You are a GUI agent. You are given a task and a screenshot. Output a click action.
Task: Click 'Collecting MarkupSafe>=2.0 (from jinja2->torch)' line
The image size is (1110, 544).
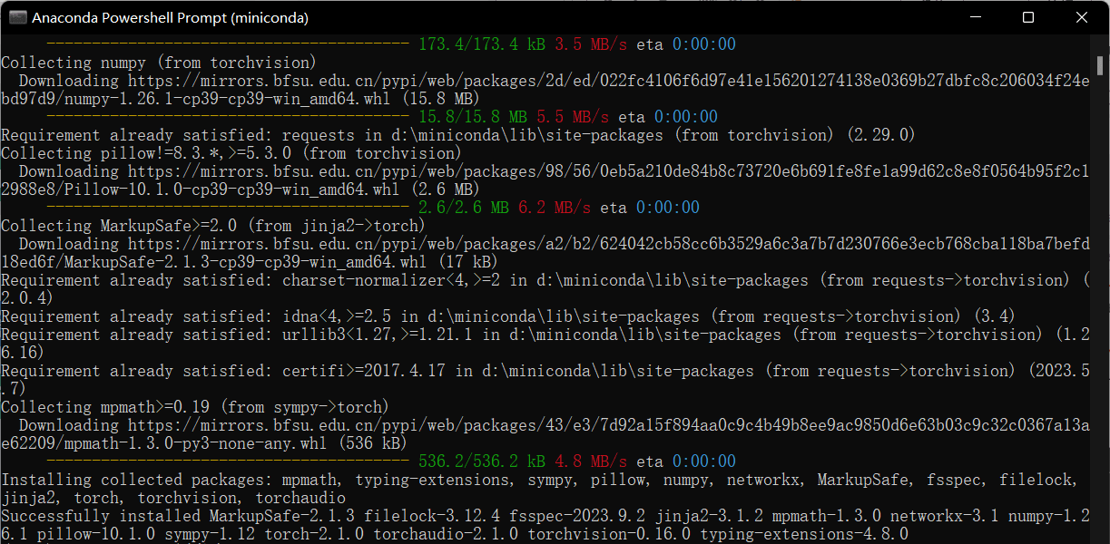[x=213, y=226]
